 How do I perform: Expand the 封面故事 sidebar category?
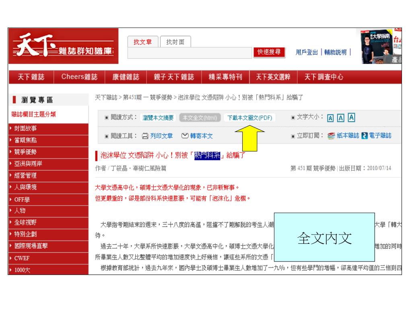(48, 129)
